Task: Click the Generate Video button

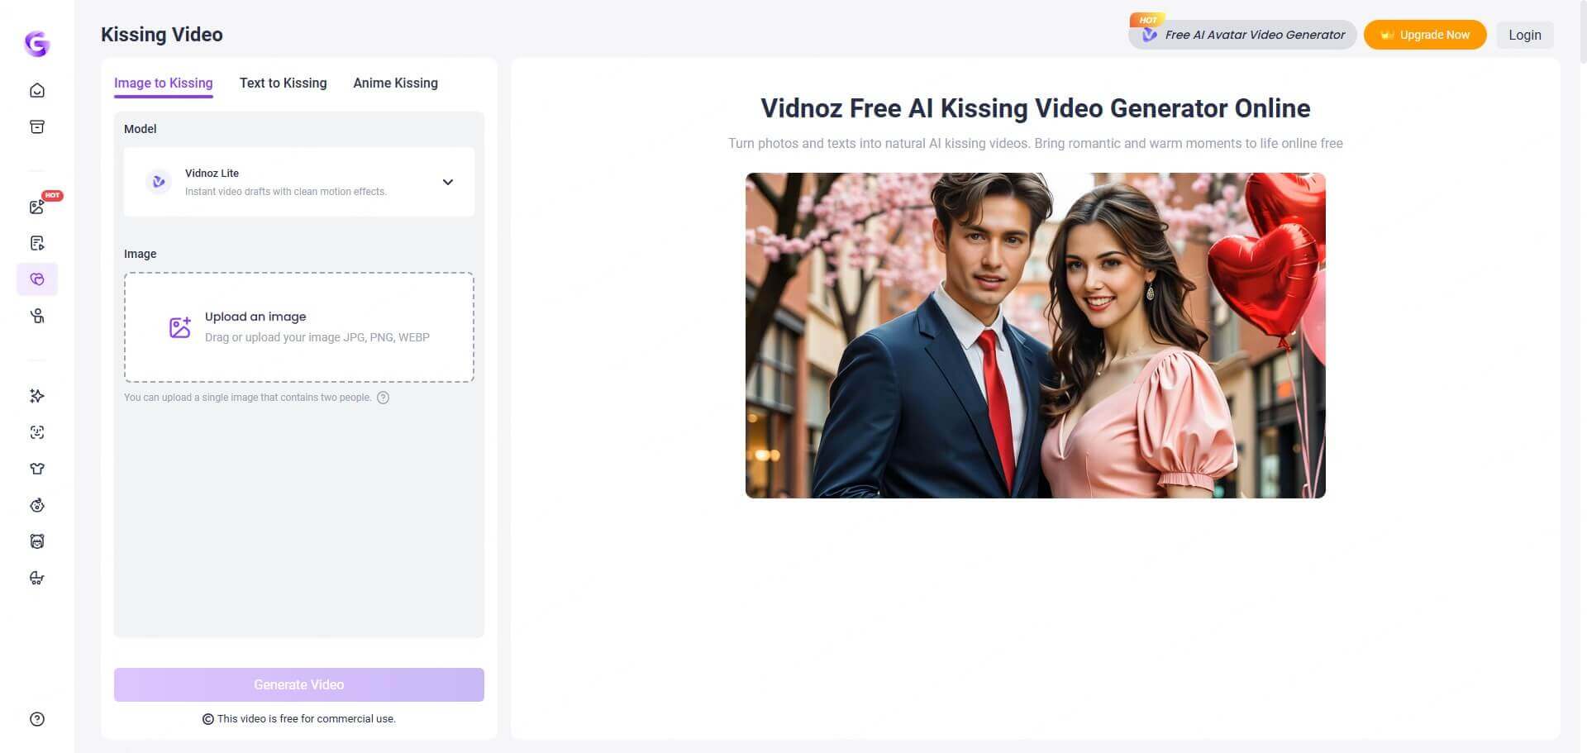Action: (298, 684)
